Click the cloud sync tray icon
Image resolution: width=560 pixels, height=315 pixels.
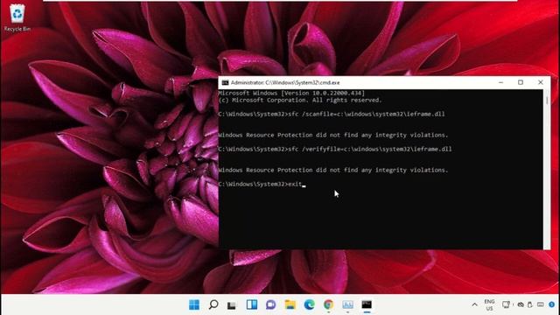pyautogui.click(x=521, y=304)
